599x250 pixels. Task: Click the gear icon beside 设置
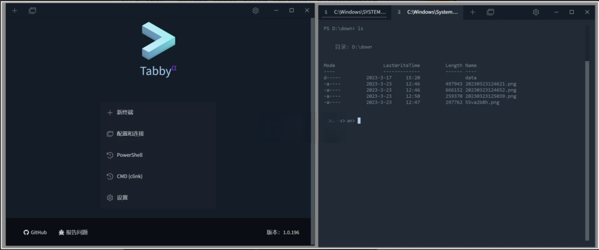pyautogui.click(x=110, y=198)
